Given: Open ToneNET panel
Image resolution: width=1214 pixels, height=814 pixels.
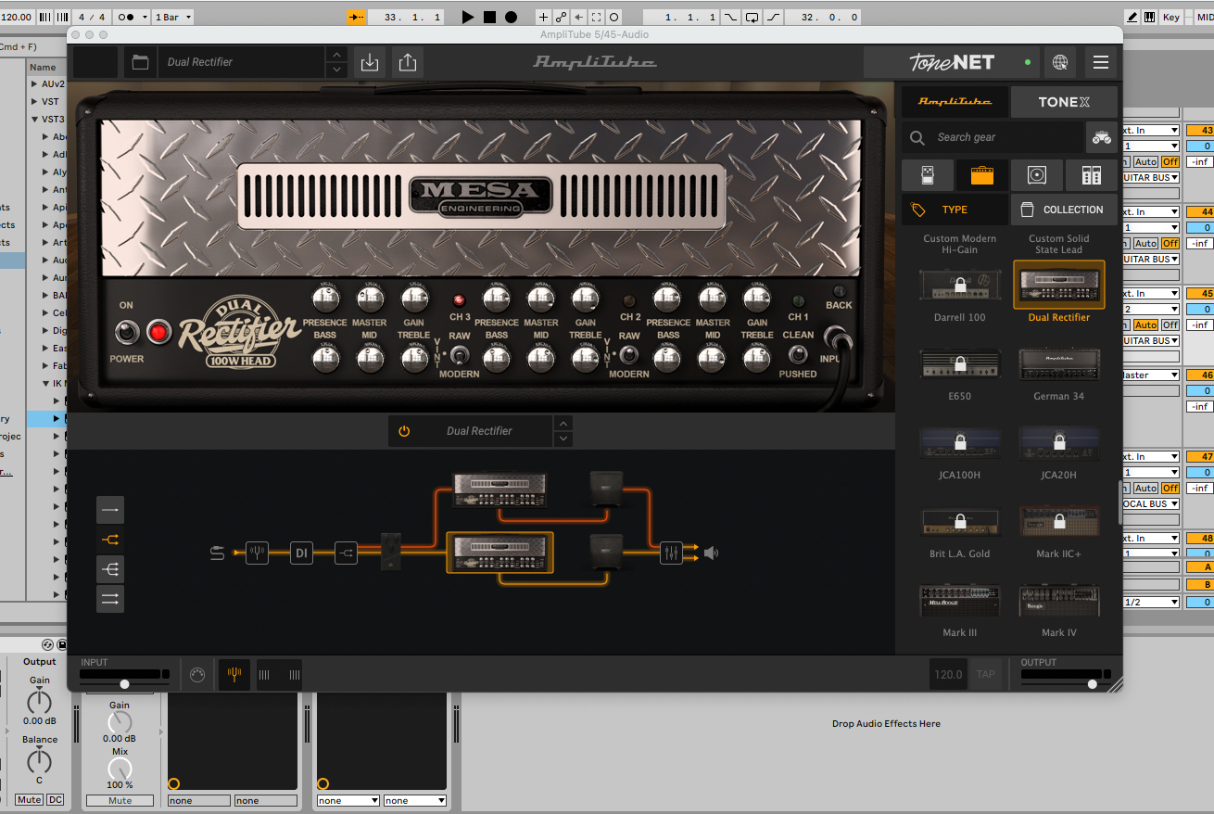Looking at the screenshot, I should (952, 62).
